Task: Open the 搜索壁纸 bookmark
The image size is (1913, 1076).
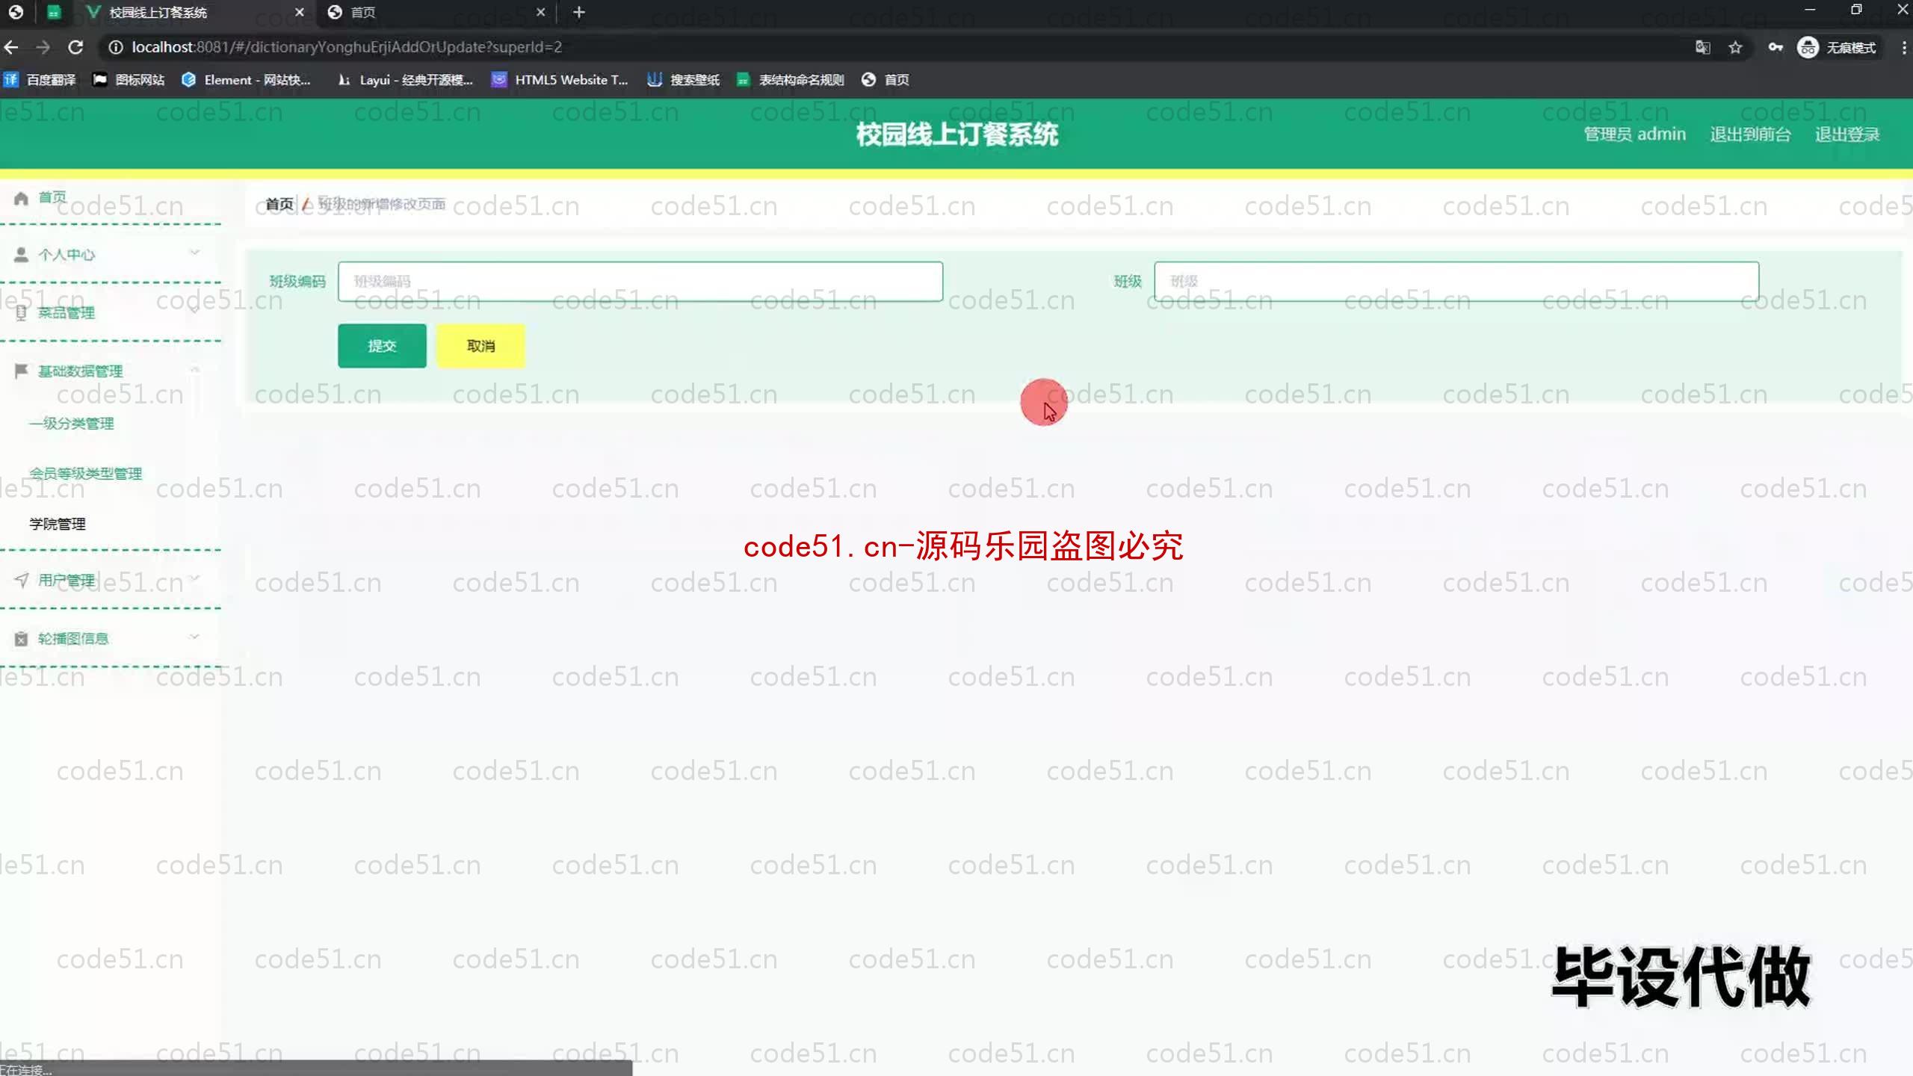Action: [x=684, y=80]
